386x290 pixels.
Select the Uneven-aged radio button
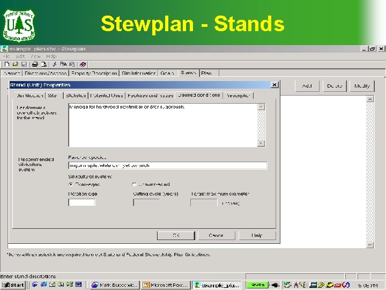(134, 184)
